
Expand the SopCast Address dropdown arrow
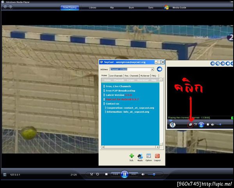click(152, 70)
